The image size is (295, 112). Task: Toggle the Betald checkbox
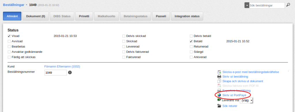[x=191, y=41]
